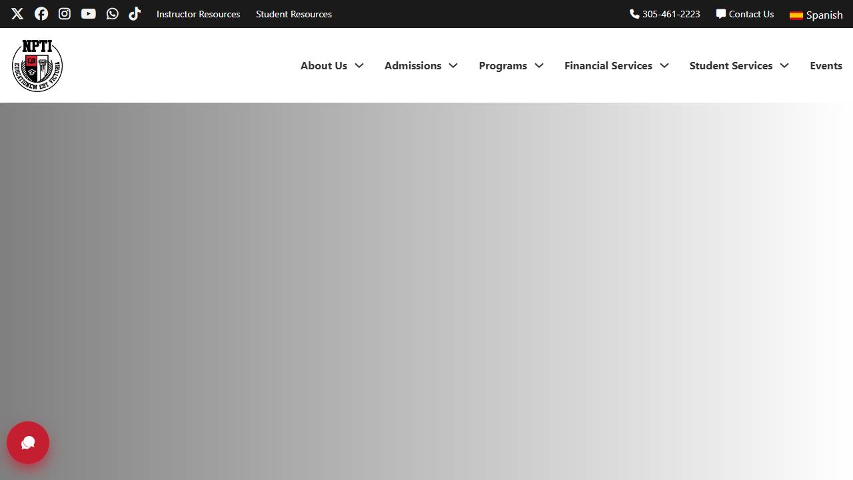The width and height of the screenshot is (853, 480).
Task: Click the TikTok icon
Action: pyautogui.click(x=135, y=14)
